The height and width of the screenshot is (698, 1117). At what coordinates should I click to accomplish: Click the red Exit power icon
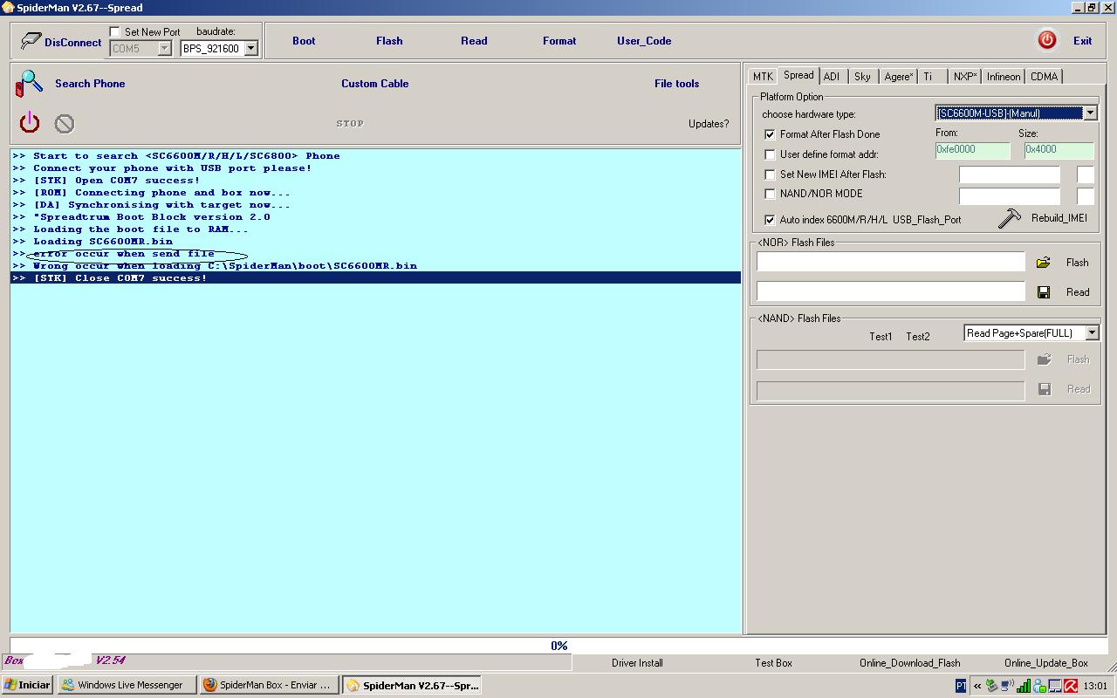[1046, 40]
